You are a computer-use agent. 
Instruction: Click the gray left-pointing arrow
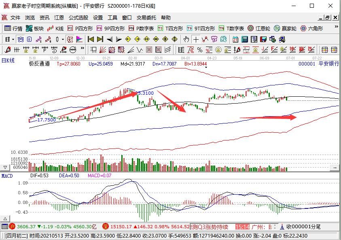click(109, 39)
